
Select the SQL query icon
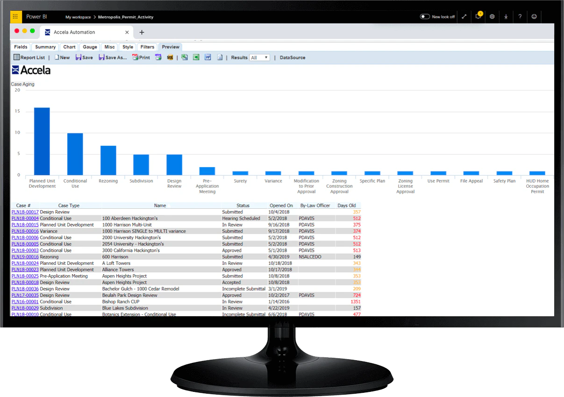click(170, 57)
